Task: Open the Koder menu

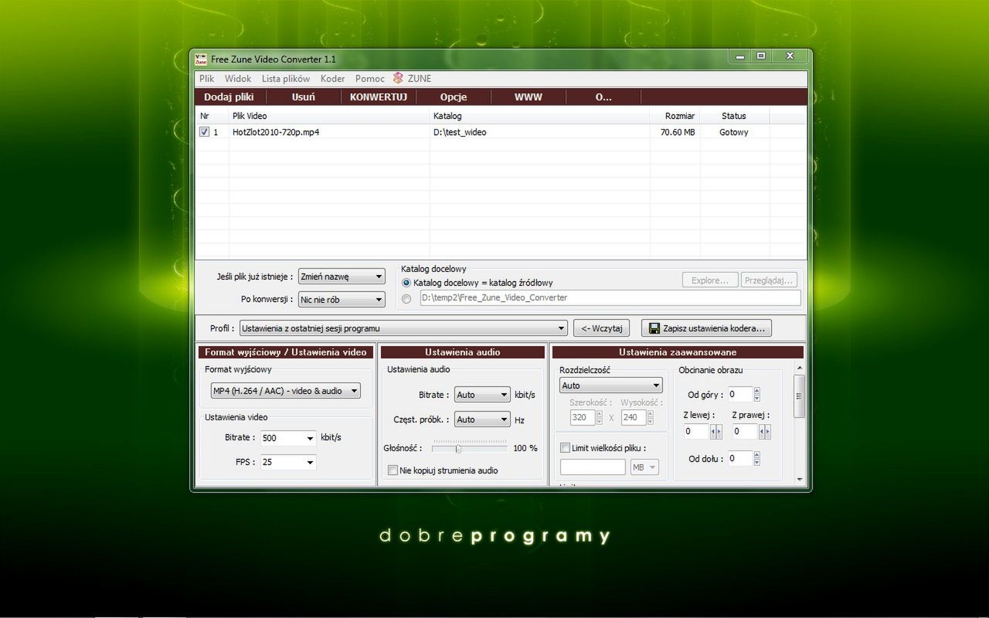Action: tap(333, 79)
